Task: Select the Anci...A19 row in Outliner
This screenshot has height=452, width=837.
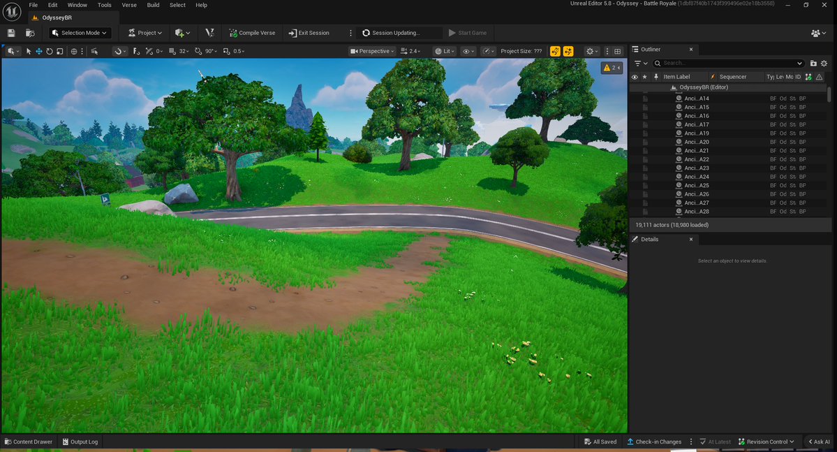Action: (x=729, y=133)
